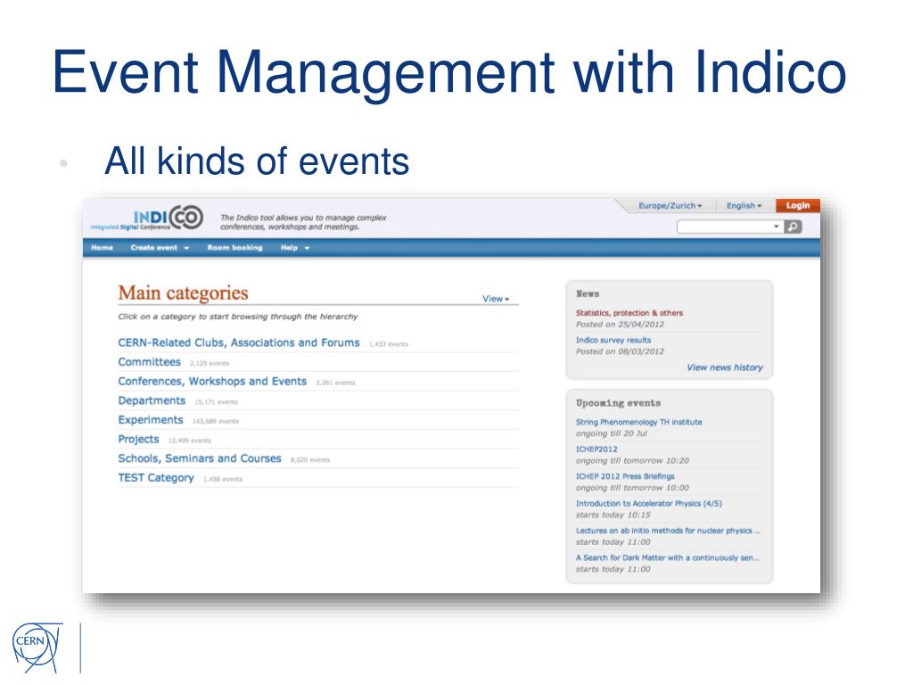Click 'ongoing till 20 Jul' text
Viewport: 913px width, 685px height.
612,433
